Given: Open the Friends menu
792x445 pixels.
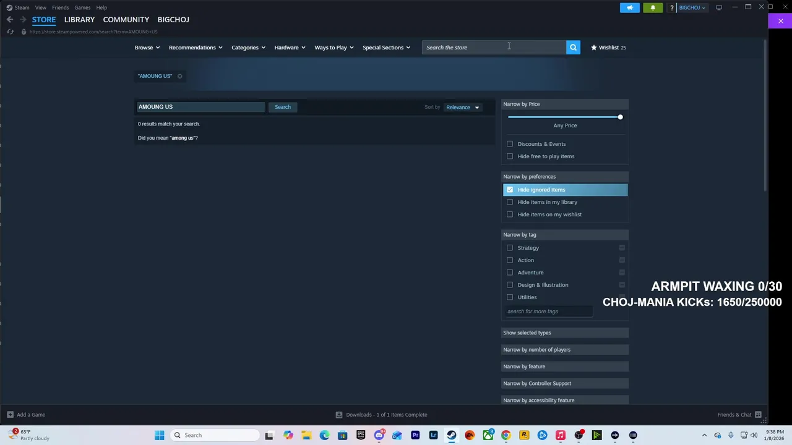Looking at the screenshot, I should click(60, 7).
